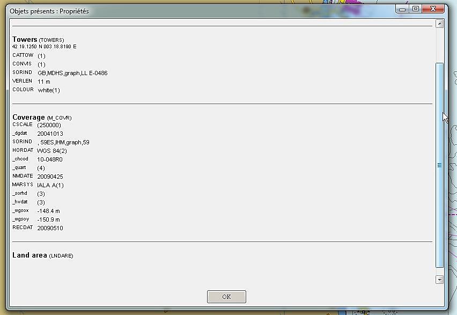Image resolution: width=457 pixels, height=315 pixels.
Task: Click the VERLEN value 11 m
Action: [x=44, y=82]
